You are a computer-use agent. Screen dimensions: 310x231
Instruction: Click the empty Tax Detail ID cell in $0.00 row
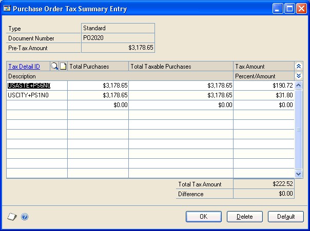(37, 105)
